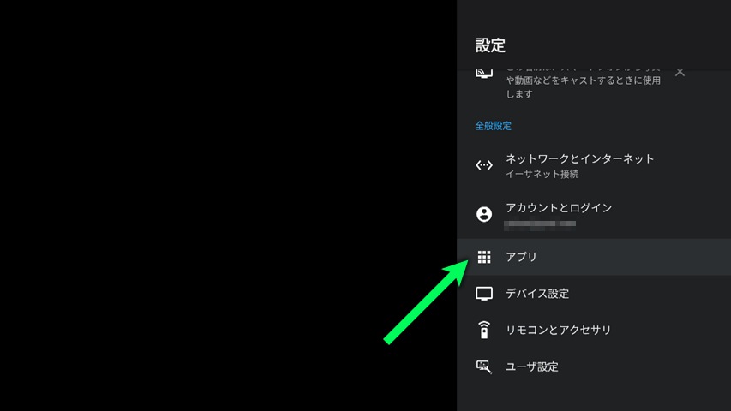This screenshot has height=411, width=731.
Task: Open デバイス設定 menu entry
Action: (537, 294)
